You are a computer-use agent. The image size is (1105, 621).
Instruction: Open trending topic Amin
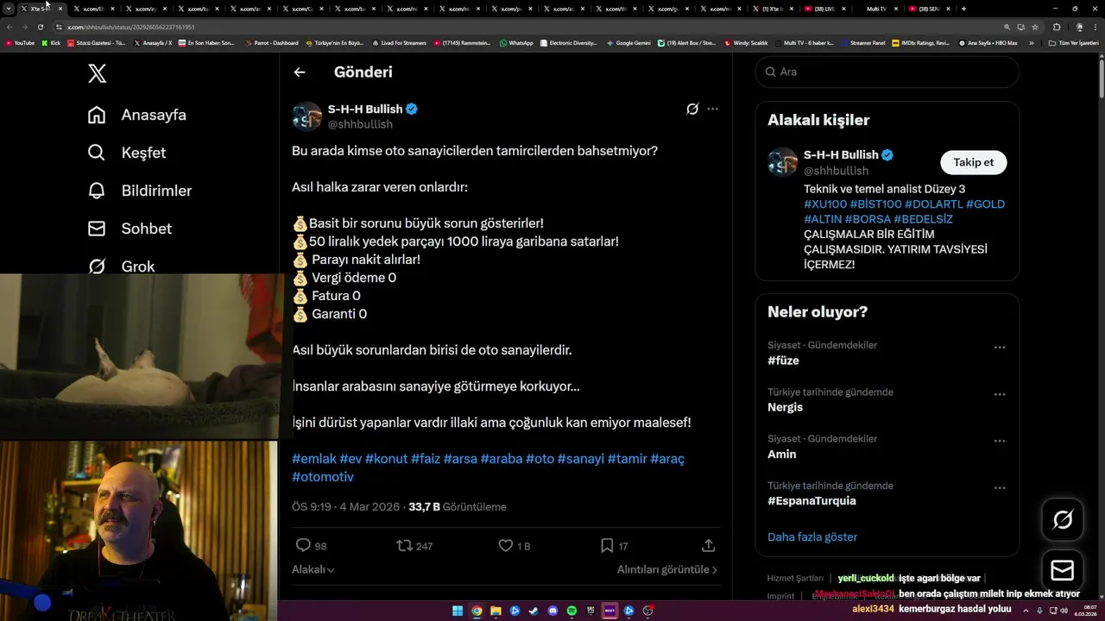click(x=781, y=454)
